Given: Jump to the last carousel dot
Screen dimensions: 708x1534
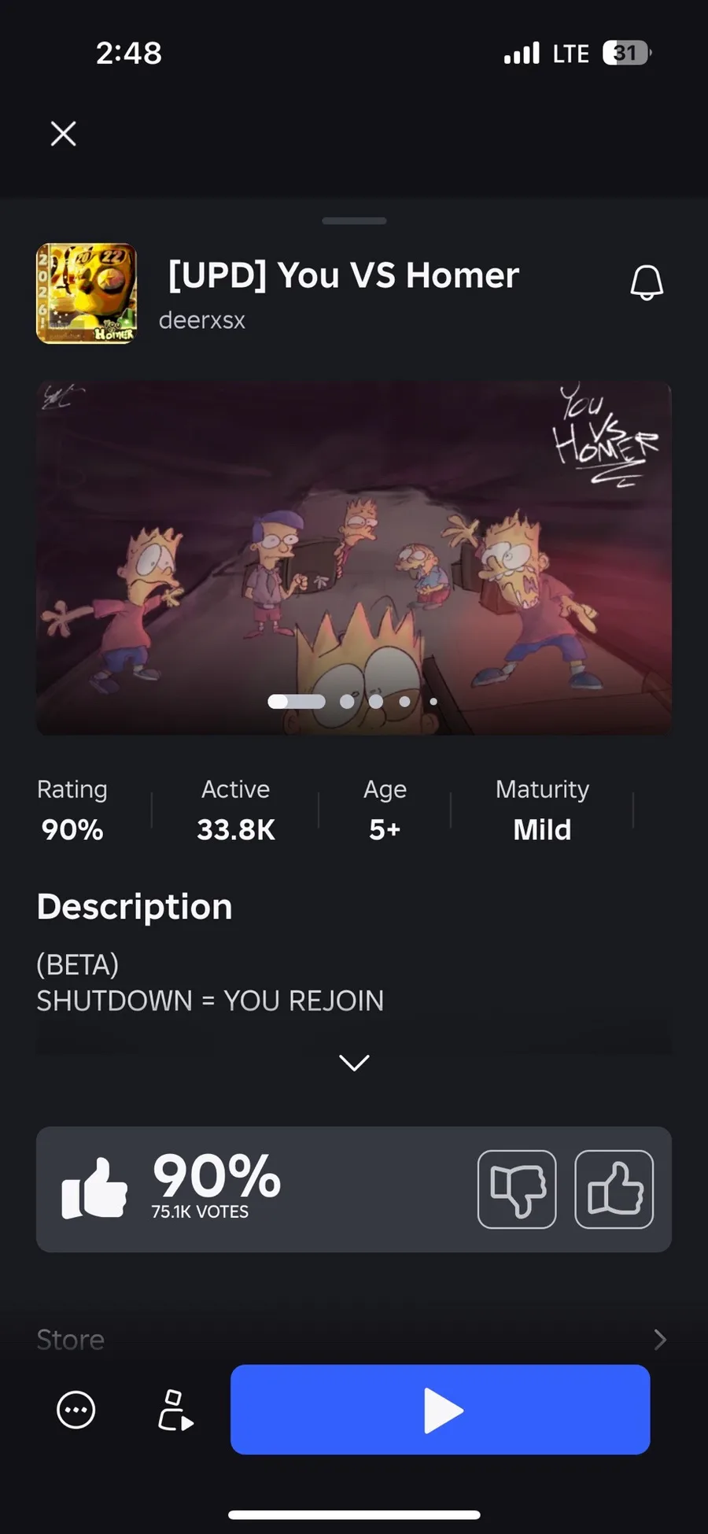Looking at the screenshot, I should [x=433, y=701].
